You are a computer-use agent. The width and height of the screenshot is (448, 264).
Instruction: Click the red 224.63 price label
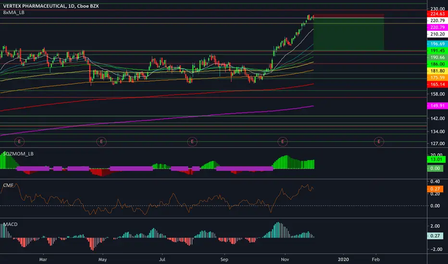click(x=437, y=14)
